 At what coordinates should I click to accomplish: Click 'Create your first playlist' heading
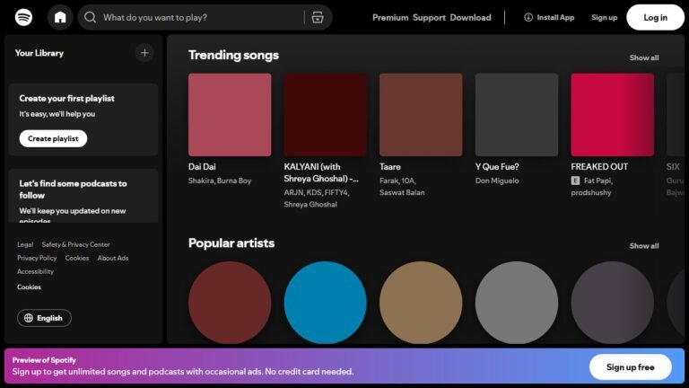coord(66,99)
